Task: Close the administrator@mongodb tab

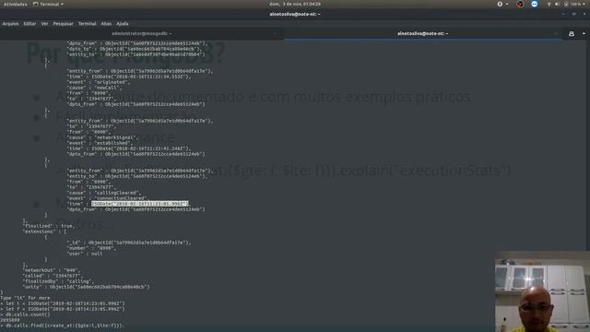Action: coord(276,33)
